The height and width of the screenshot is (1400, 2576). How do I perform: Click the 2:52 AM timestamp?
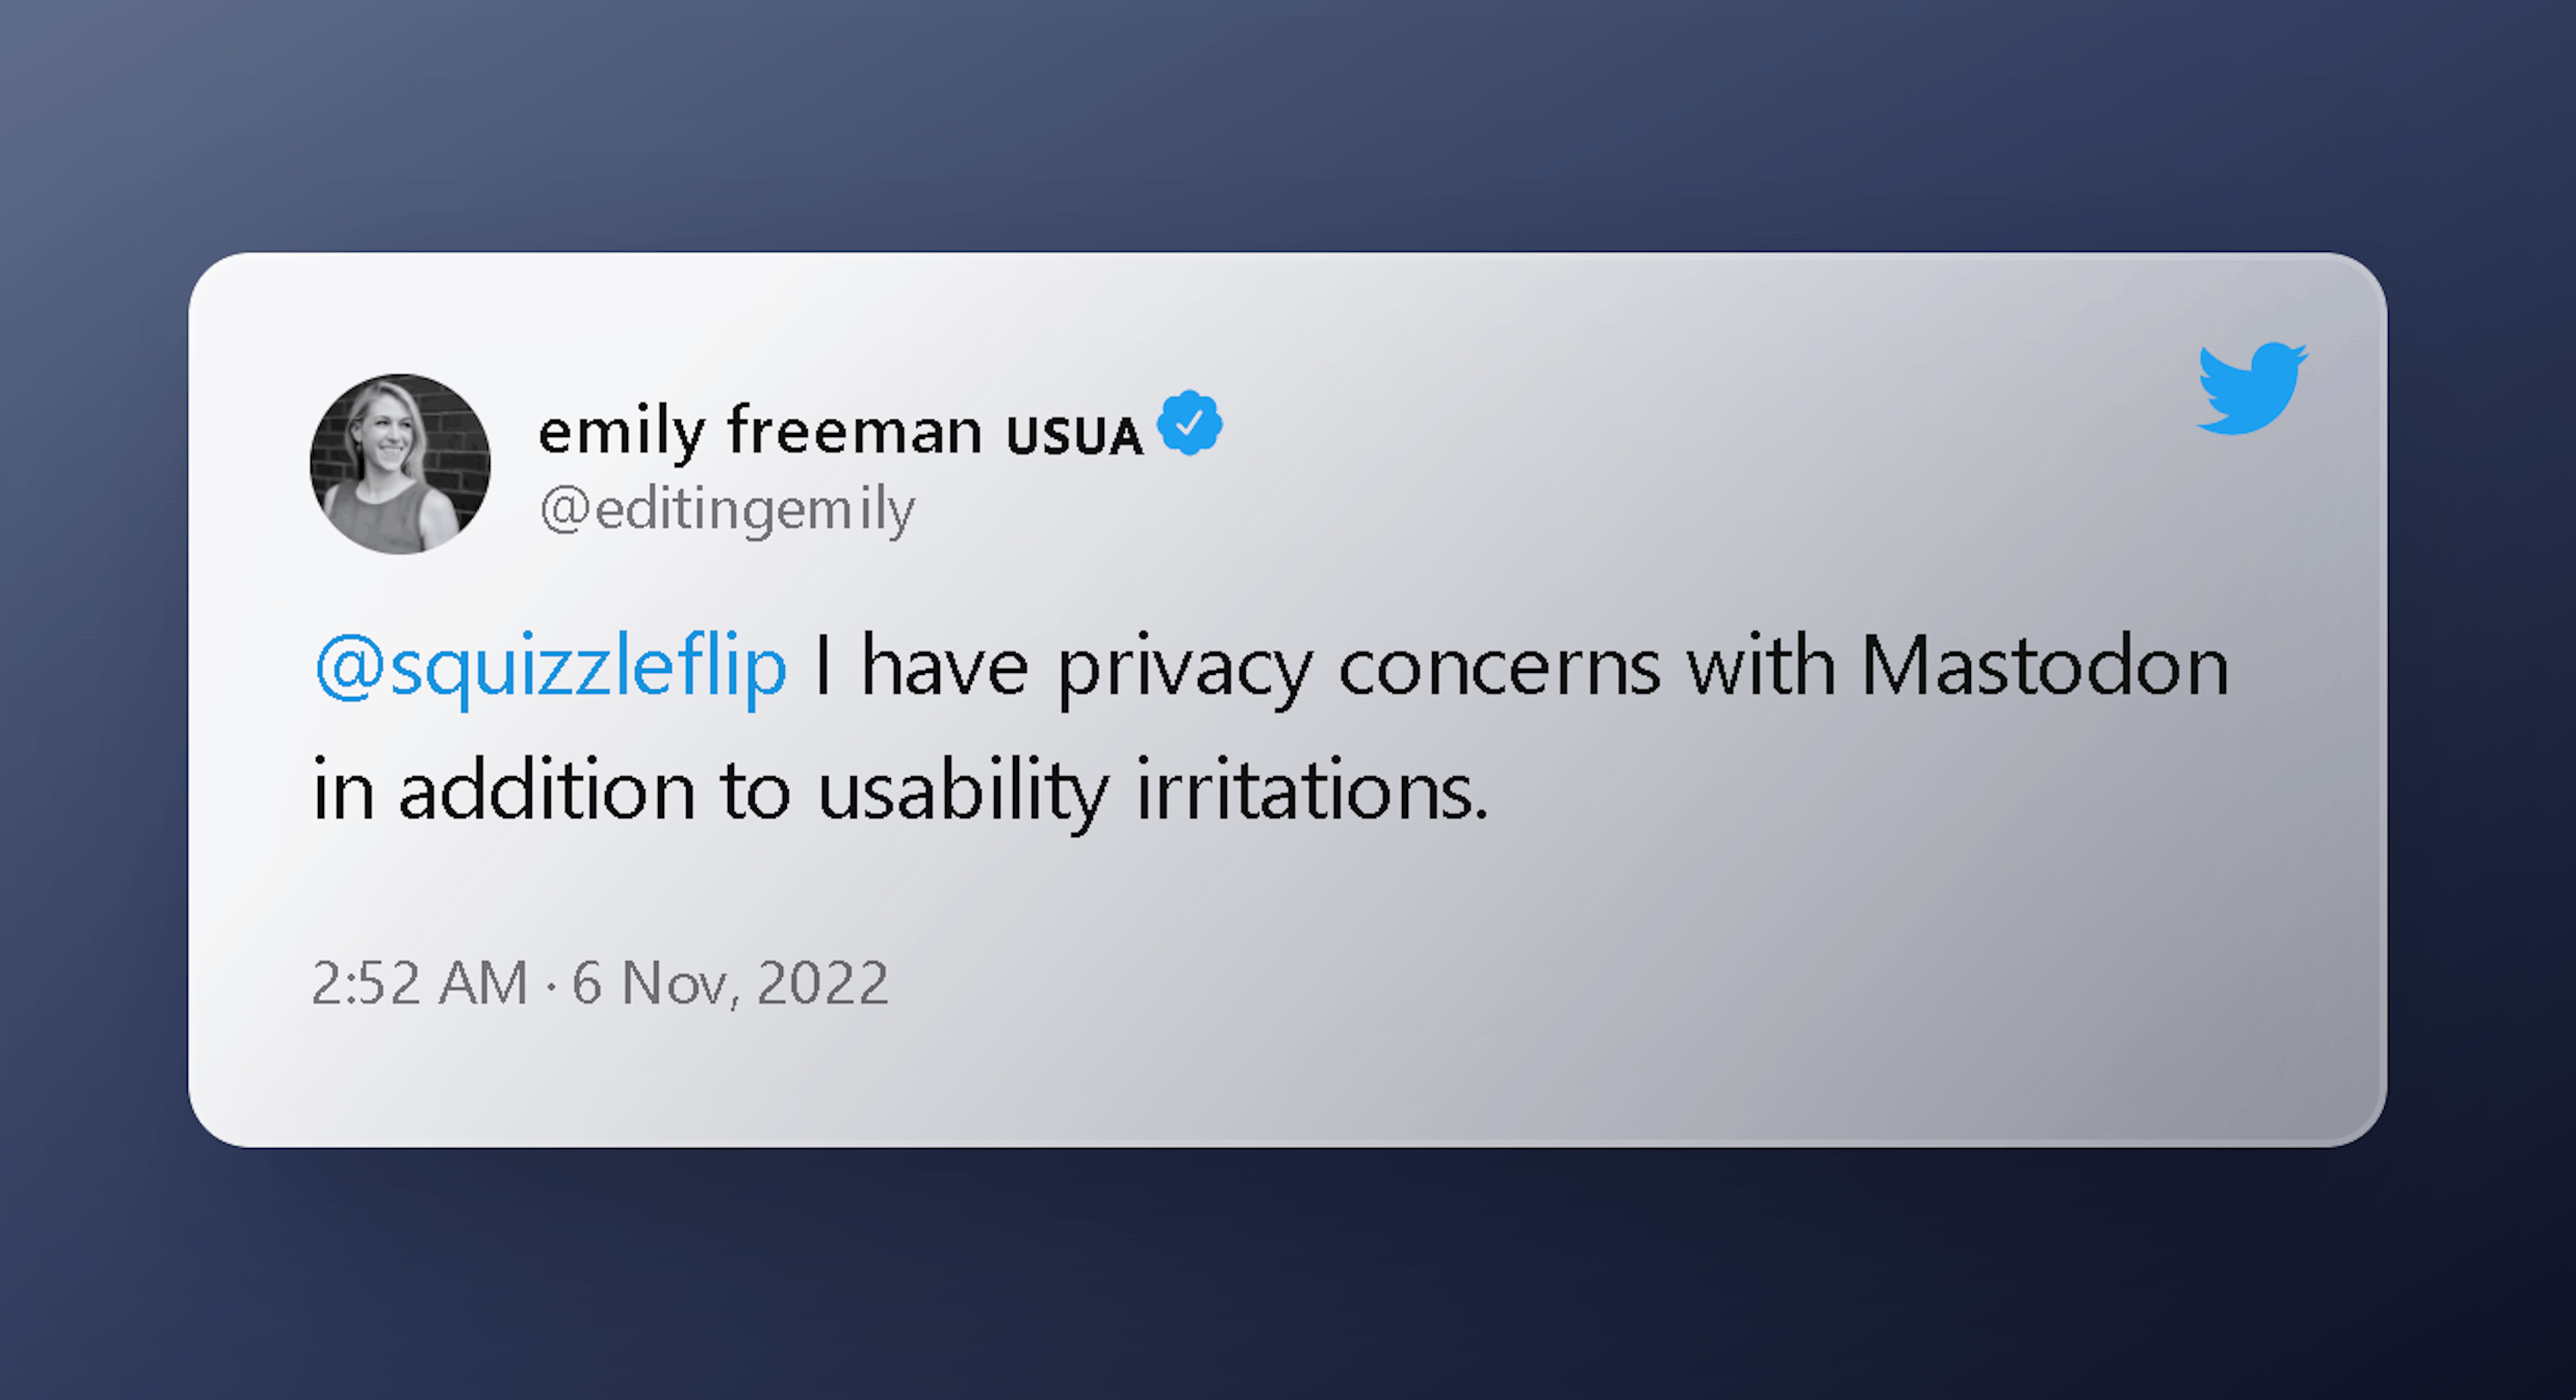point(419,982)
